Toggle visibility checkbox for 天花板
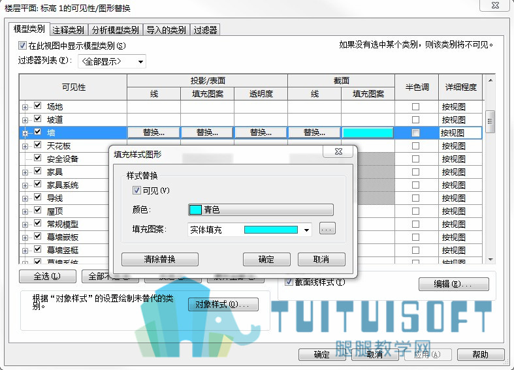514x370 pixels. pos(38,145)
